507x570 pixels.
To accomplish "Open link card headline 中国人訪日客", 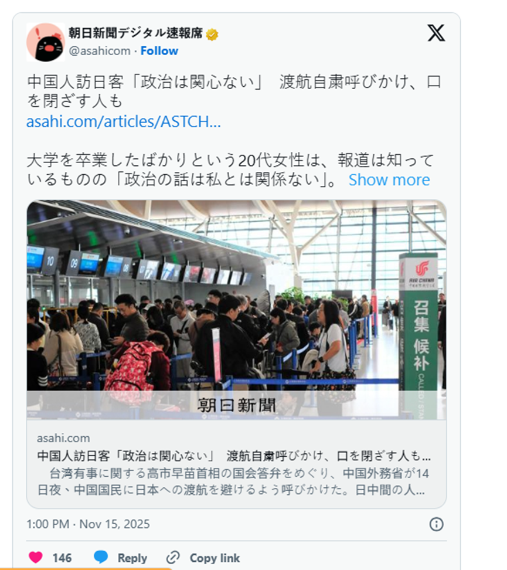I will [x=234, y=456].
